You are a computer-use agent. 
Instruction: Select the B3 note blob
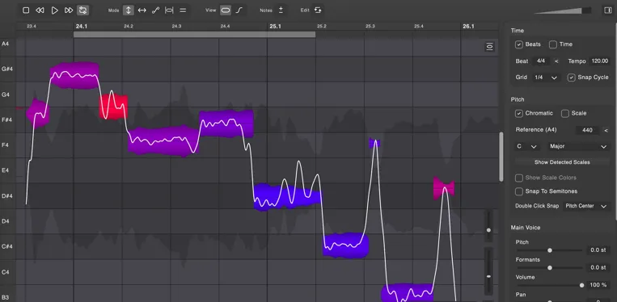coord(408,292)
